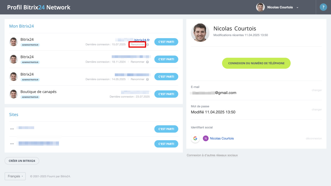Screen dimensions: 331x186
Task: Expand the Nicolas Courtois account dropdown arrow
Action: pyautogui.click(x=297, y=8)
